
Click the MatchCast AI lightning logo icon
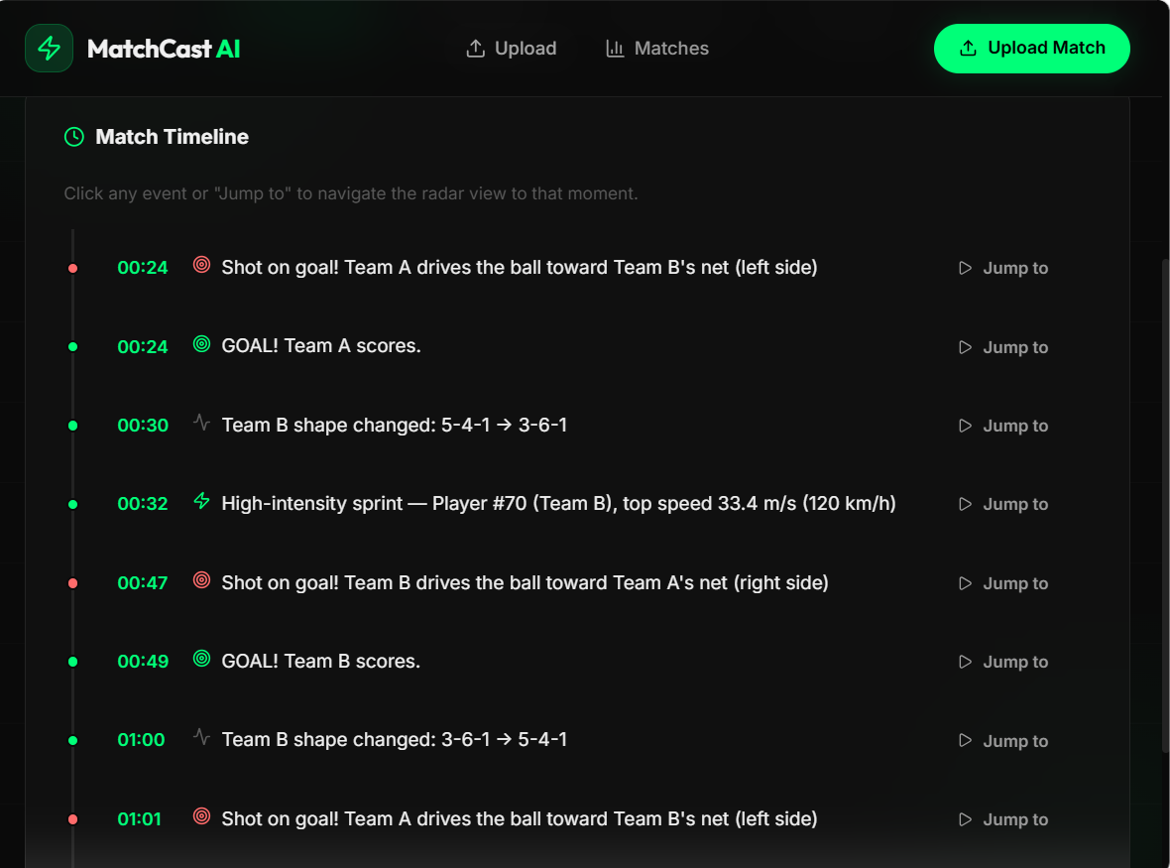[50, 49]
